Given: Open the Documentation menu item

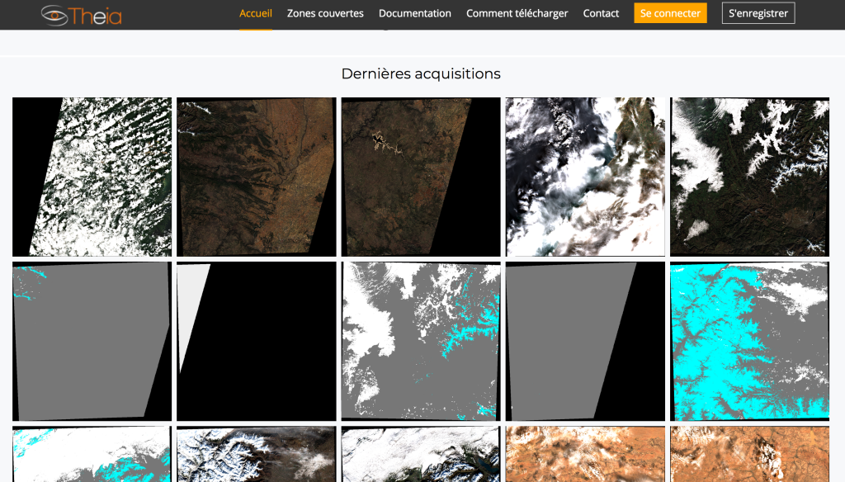Looking at the screenshot, I should [414, 13].
